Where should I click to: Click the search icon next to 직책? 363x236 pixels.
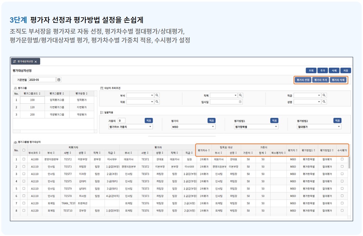coord(240,95)
